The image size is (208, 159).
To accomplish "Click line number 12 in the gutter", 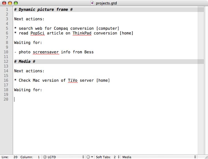I will (x=6, y=61).
